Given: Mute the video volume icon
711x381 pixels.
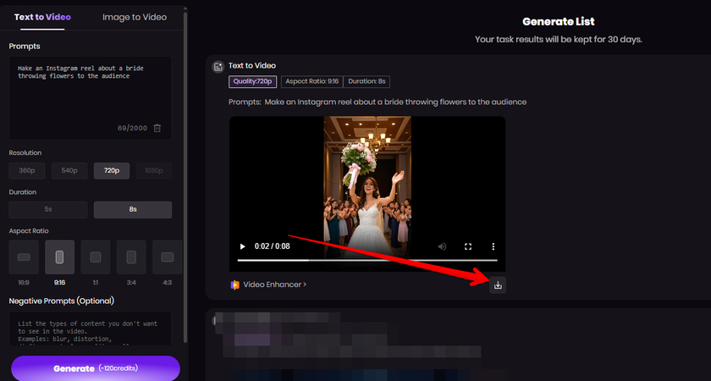Looking at the screenshot, I should click(442, 246).
